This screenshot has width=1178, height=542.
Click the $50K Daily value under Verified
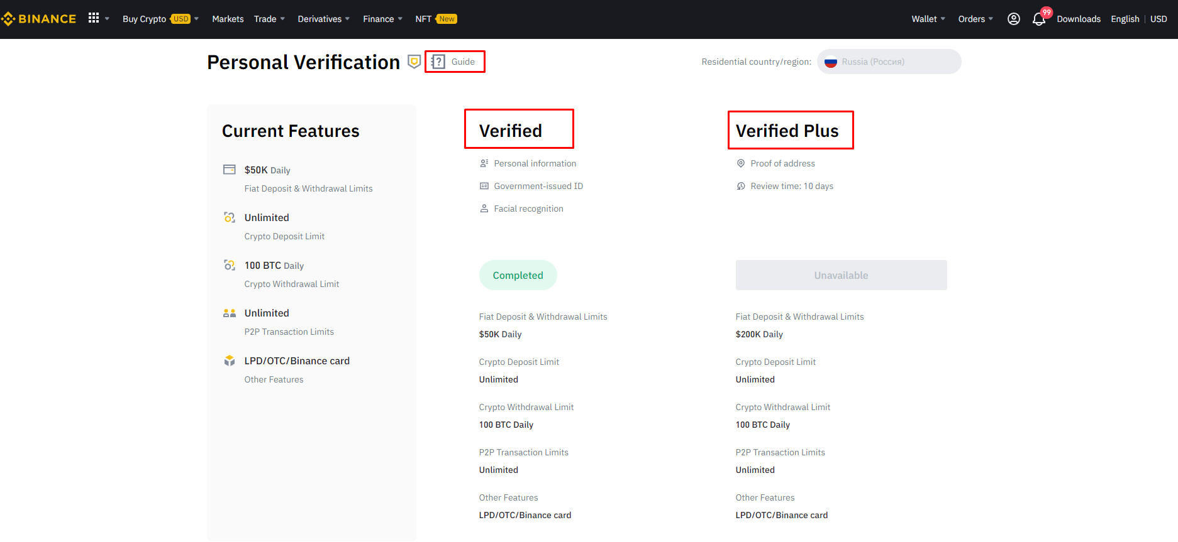click(x=500, y=334)
